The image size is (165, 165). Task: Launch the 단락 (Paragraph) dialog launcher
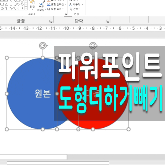107,21
